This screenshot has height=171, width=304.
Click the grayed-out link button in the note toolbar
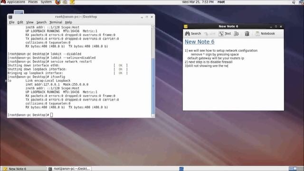210,34
